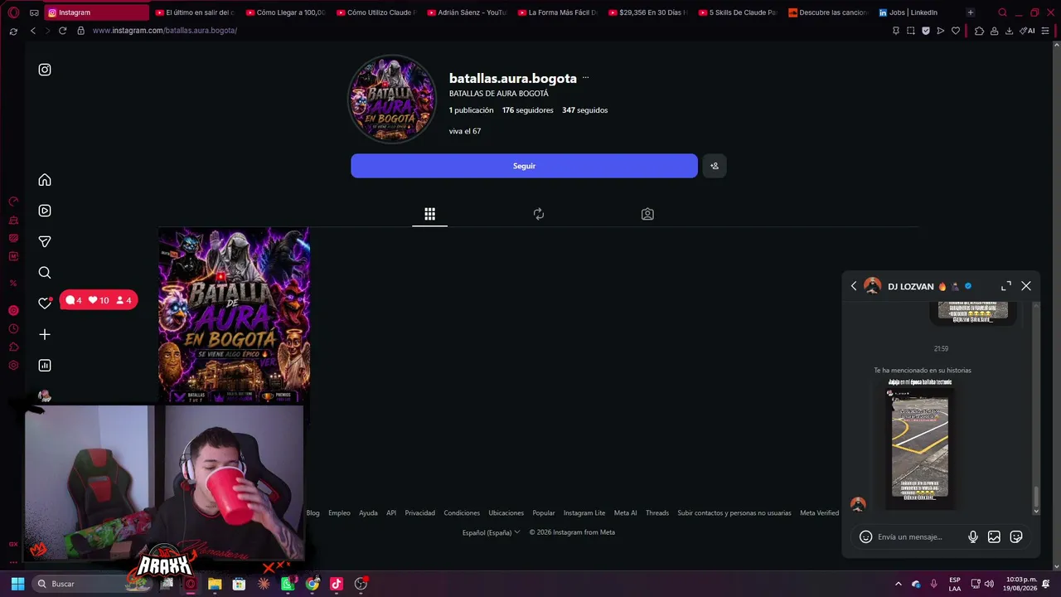Expand the chat window to full view

(1006, 286)
